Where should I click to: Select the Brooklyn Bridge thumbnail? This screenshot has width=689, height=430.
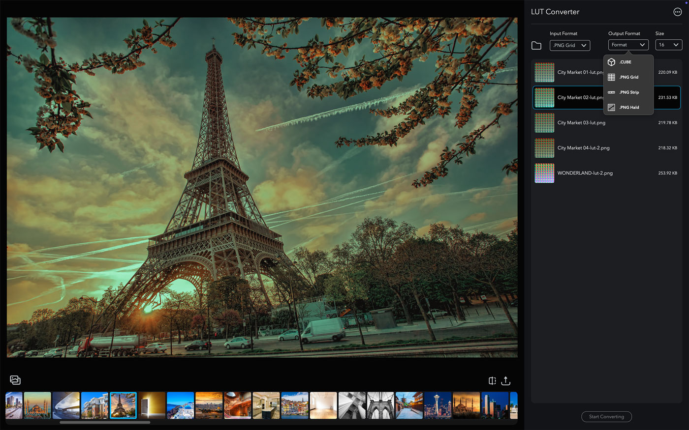pos(380,405)
